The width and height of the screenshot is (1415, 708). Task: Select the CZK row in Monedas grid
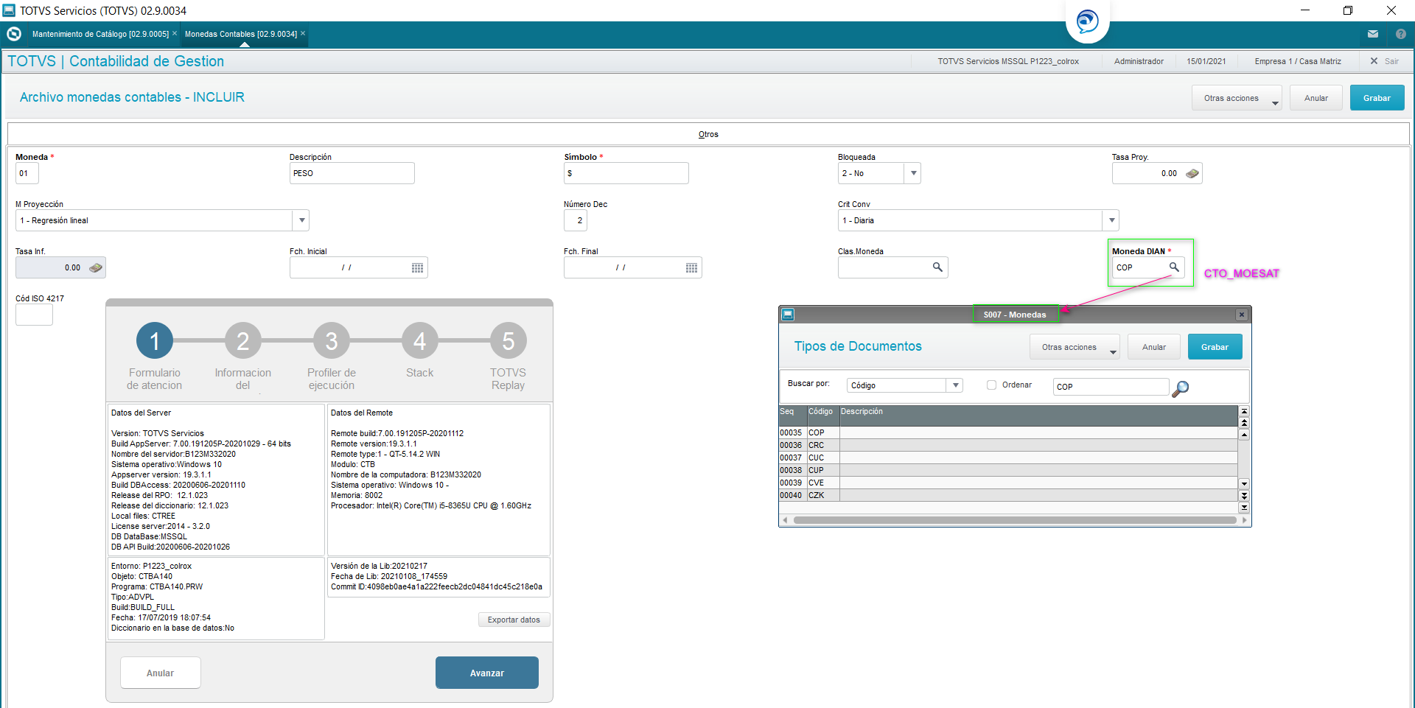1008,496
